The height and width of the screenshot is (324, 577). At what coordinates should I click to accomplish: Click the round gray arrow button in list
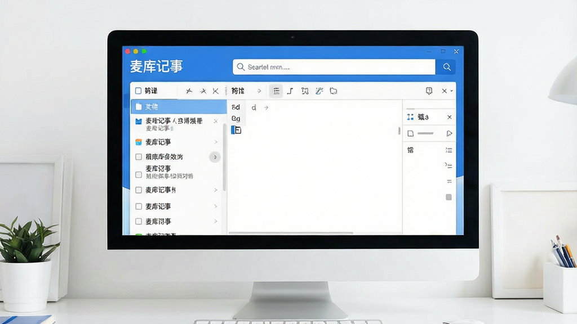[x=215, y=157]
